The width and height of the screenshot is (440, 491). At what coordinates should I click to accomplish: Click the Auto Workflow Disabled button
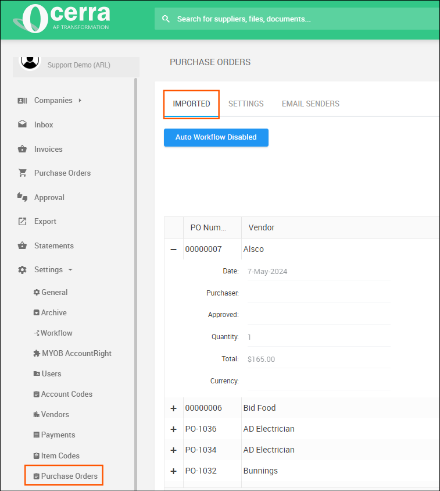216,137
